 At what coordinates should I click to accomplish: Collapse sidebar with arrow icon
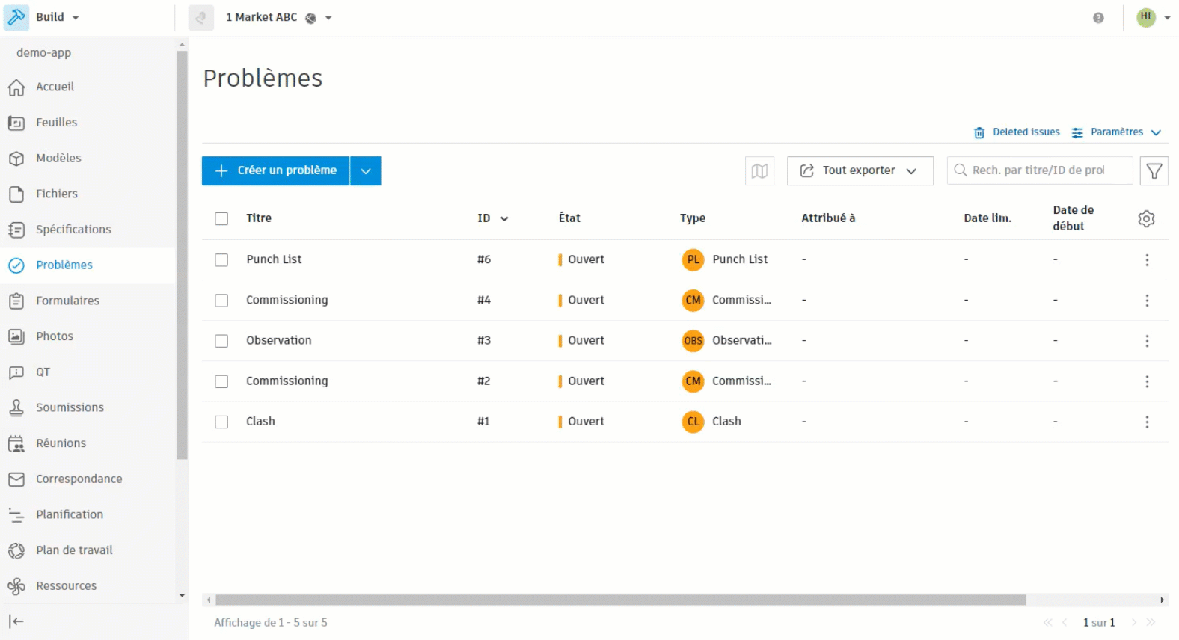coord(16,621)
